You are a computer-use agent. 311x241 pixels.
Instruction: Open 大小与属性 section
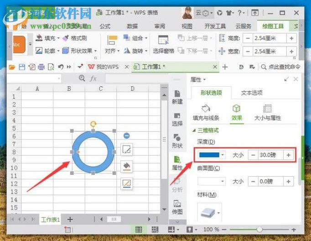(268, 113)
